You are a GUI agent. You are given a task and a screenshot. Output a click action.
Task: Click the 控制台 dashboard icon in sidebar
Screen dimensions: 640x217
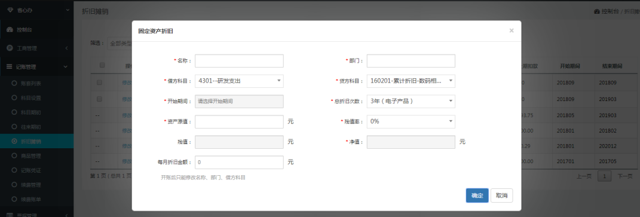coord(10,29)
